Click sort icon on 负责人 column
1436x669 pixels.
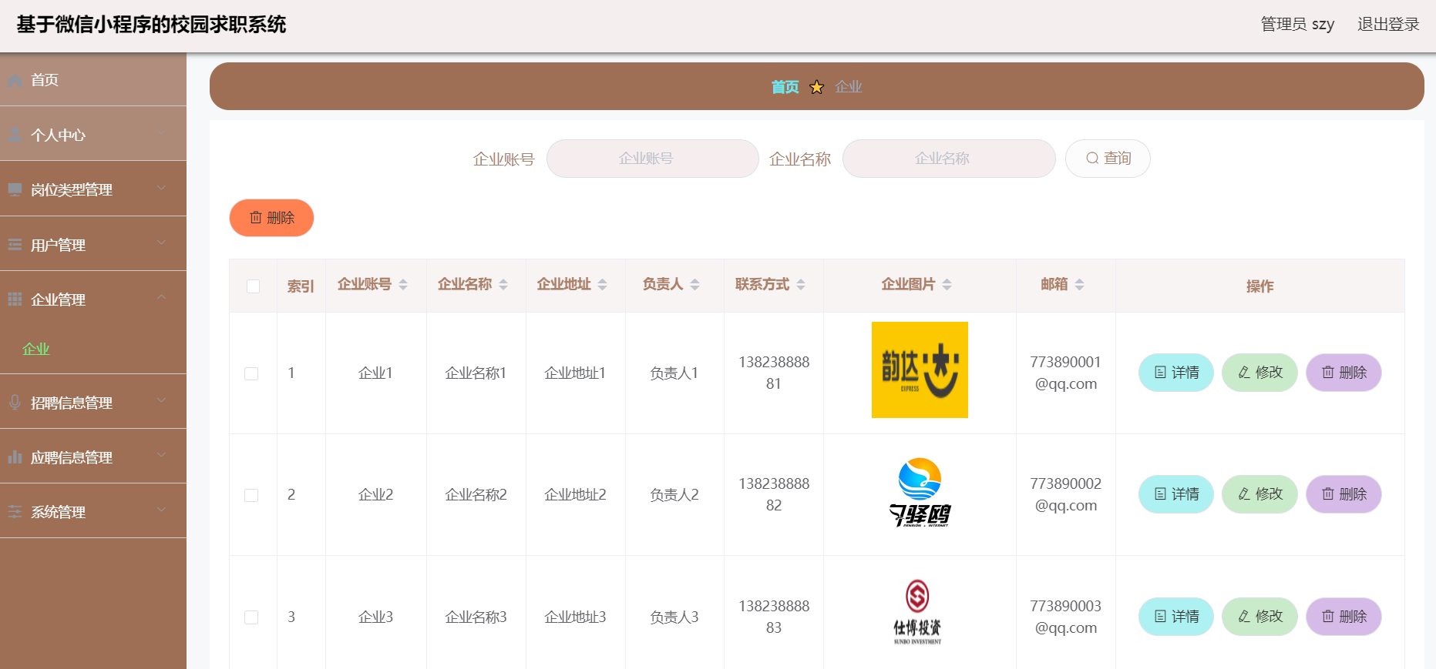694,285
